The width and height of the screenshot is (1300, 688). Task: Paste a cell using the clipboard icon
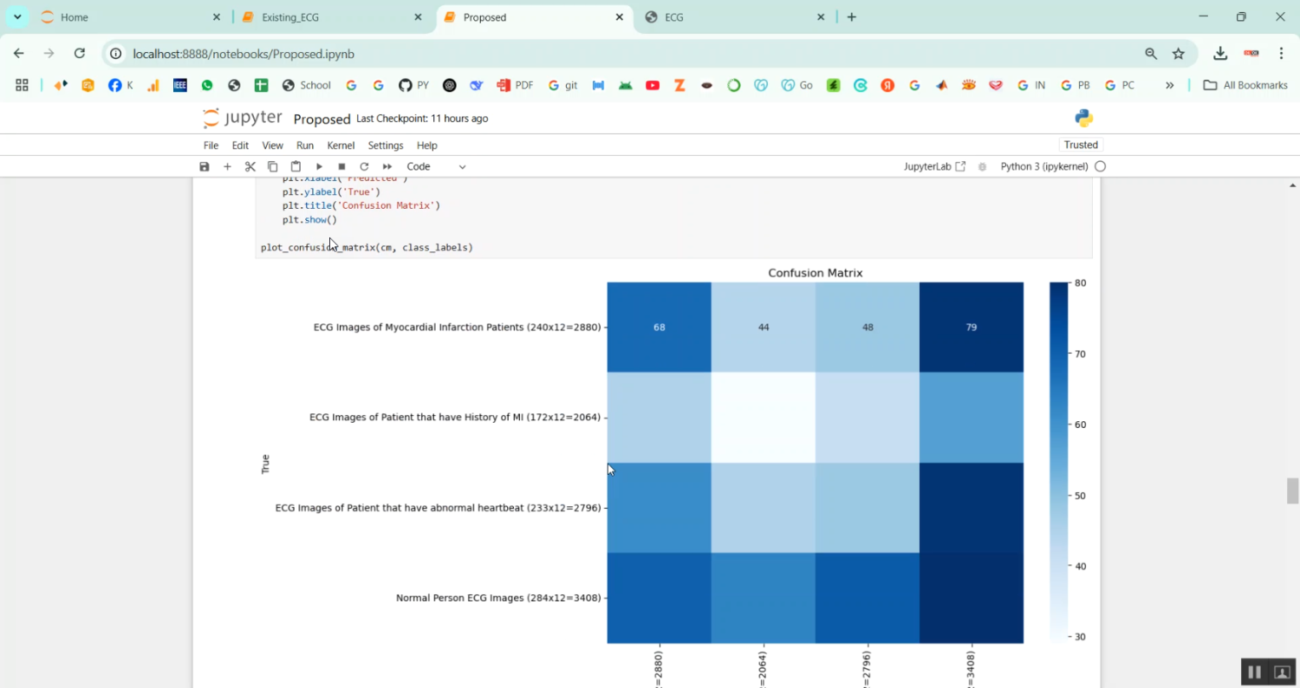tap(294, 166)
